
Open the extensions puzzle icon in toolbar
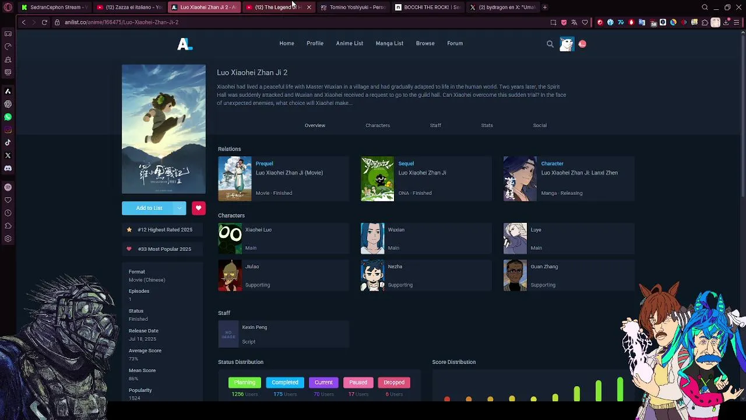[x=705, y=22]
